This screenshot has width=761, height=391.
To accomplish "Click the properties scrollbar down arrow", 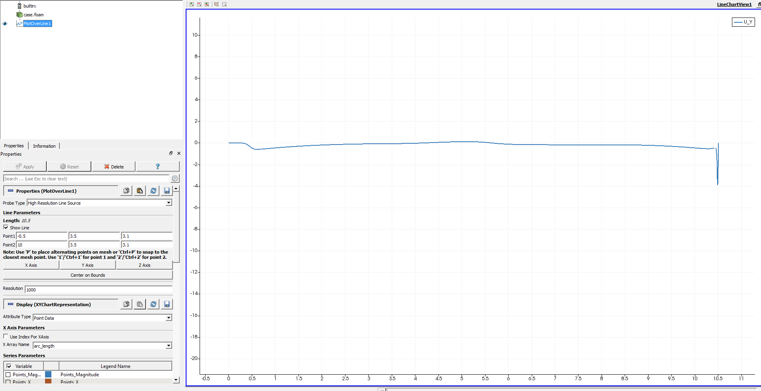I will 176,380.
